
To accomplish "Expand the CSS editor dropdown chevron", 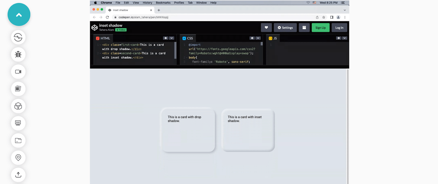I will (x=258, y=38).
